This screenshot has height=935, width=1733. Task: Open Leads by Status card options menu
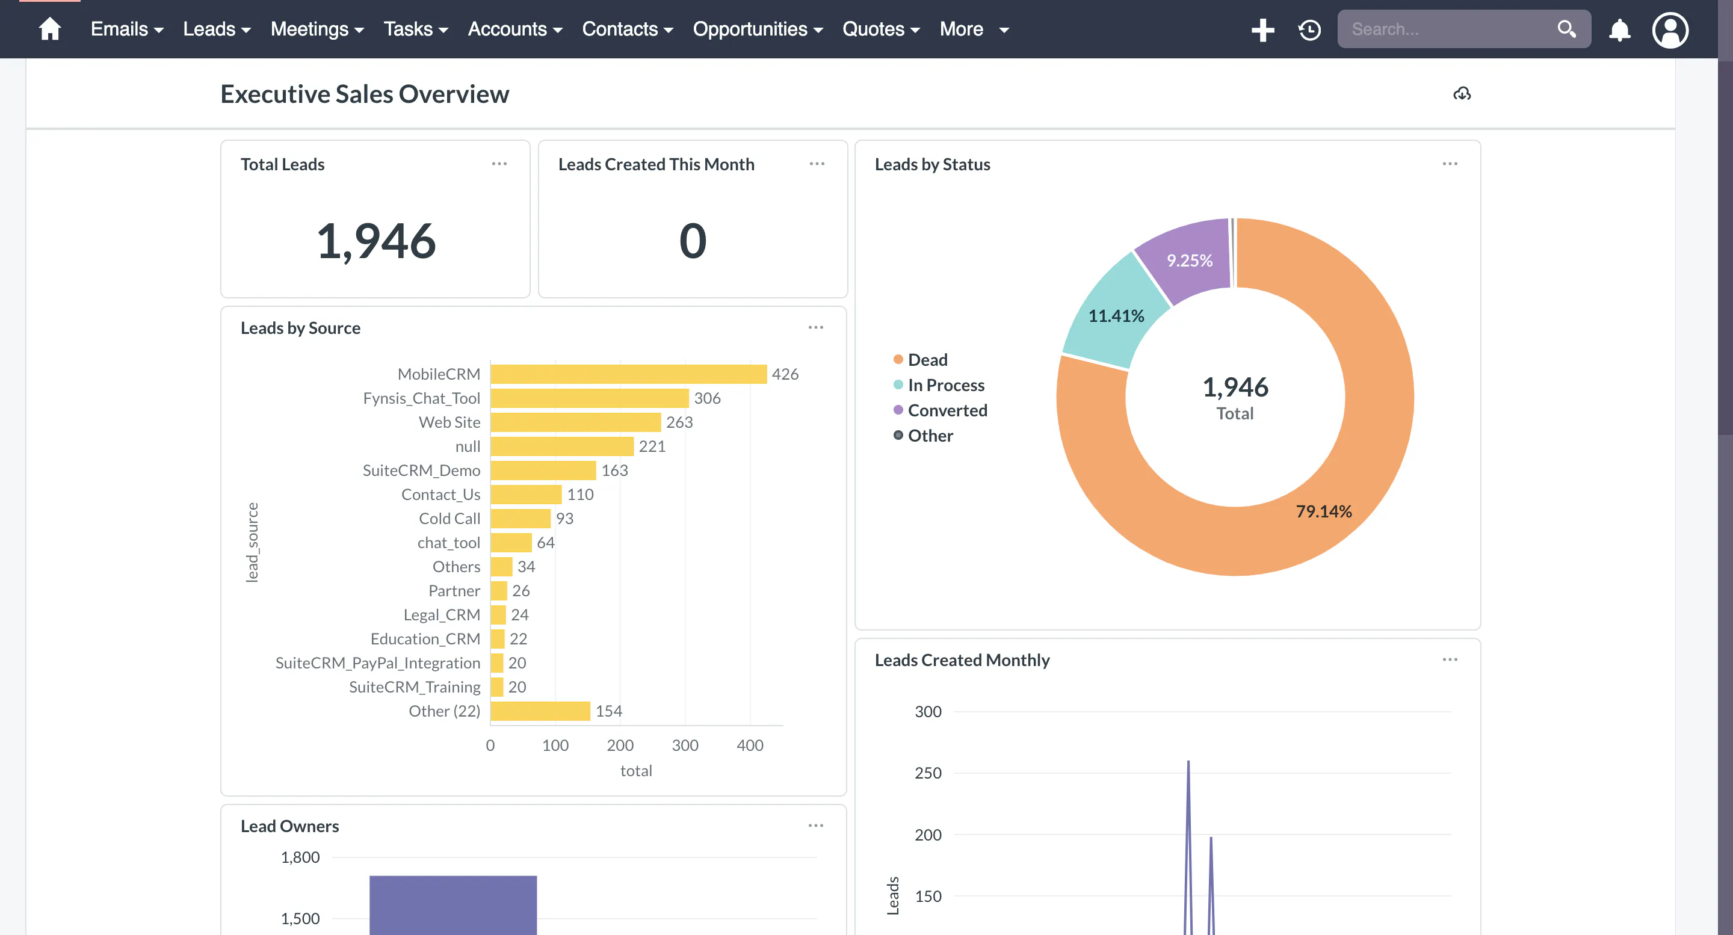[1450, 164]
